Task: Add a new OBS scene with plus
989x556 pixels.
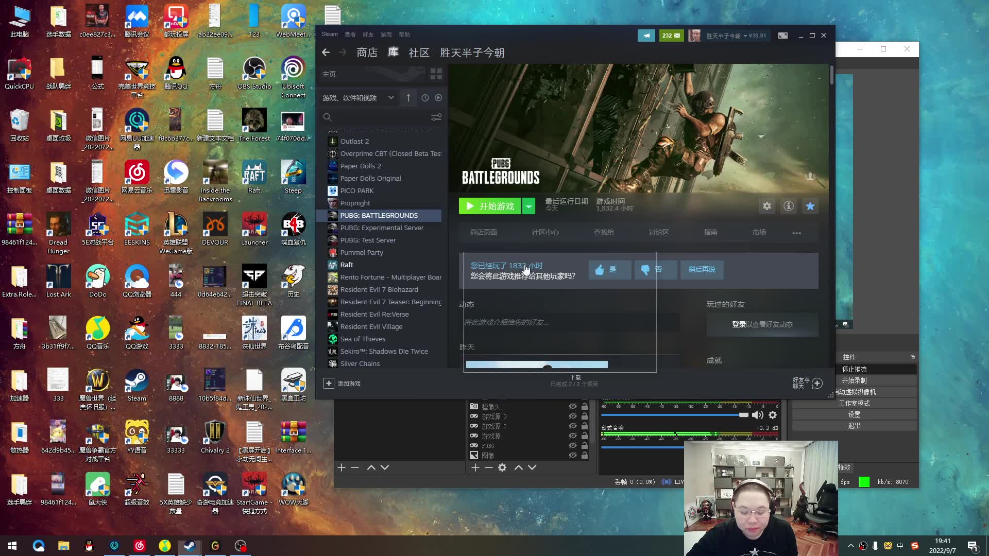Action: point(342,467)
